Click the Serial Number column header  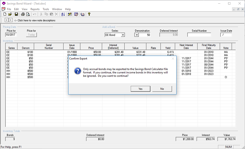coord(49,46)
